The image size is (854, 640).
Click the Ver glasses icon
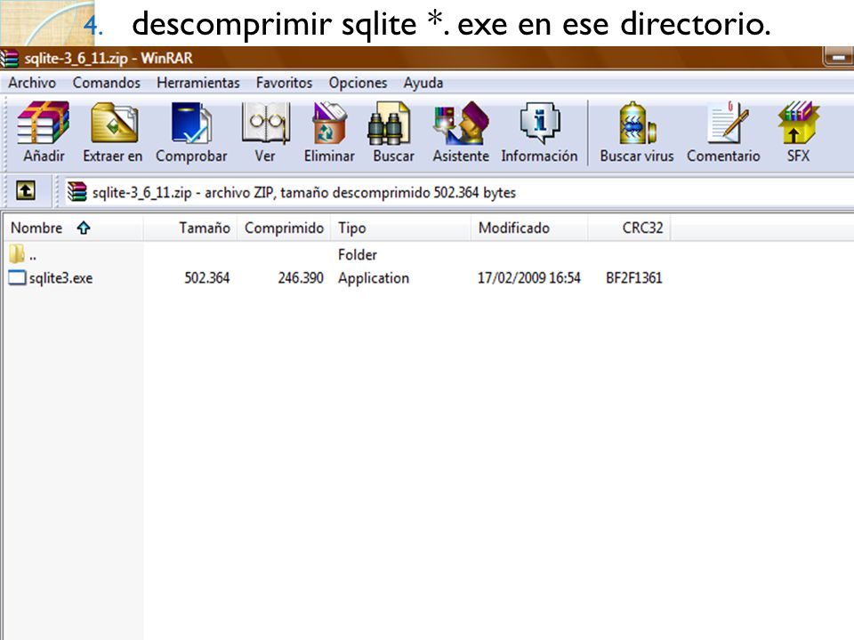pos(265,123)
